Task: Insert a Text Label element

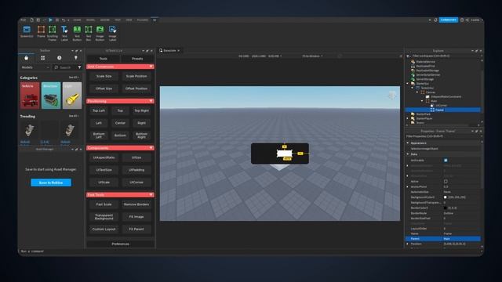Action: (x=64, y=33)
